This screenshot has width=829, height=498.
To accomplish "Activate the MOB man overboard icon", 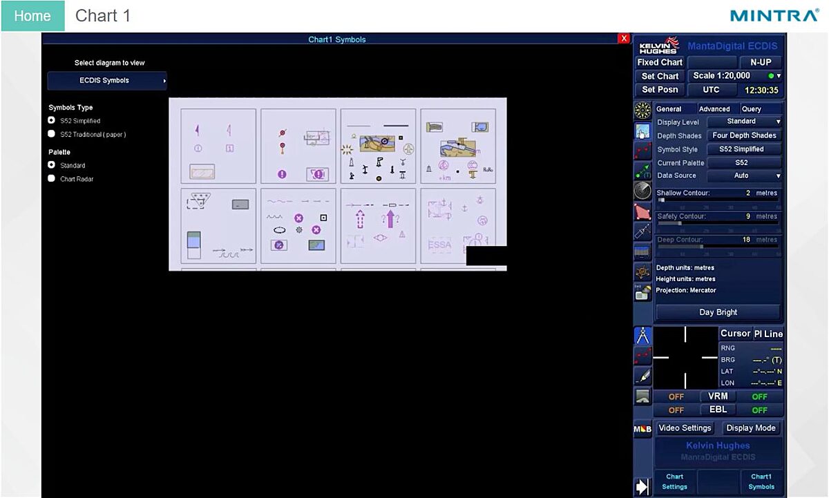I will tap(642, 429).
